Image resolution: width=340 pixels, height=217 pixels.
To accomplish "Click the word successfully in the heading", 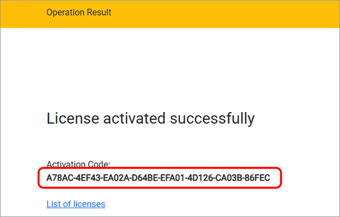I will click(x=212, y=119).
